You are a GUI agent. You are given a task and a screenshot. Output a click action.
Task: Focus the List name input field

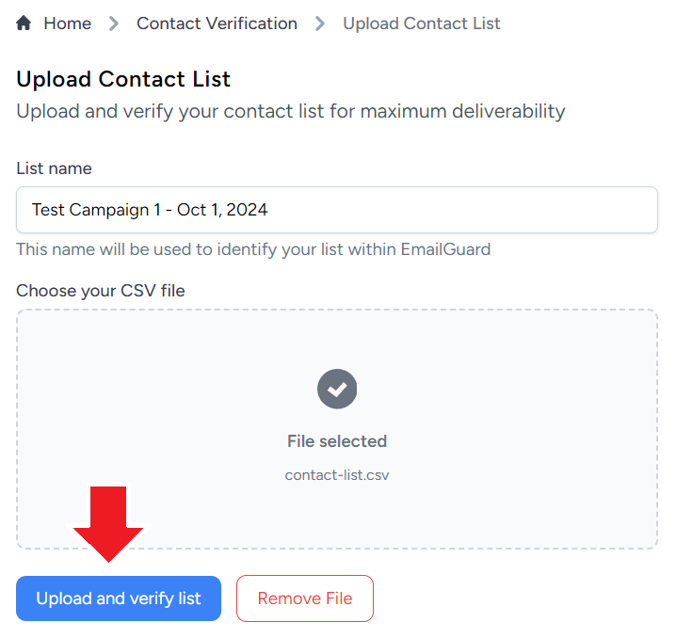337,210
